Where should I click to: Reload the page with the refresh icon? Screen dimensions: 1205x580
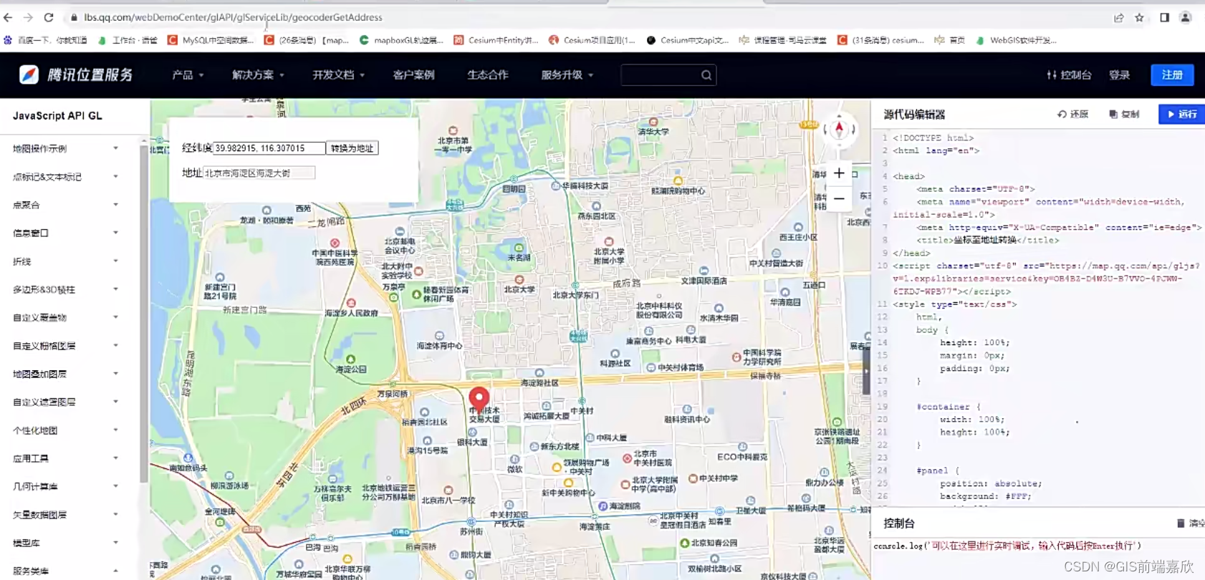tap(49, 17)
